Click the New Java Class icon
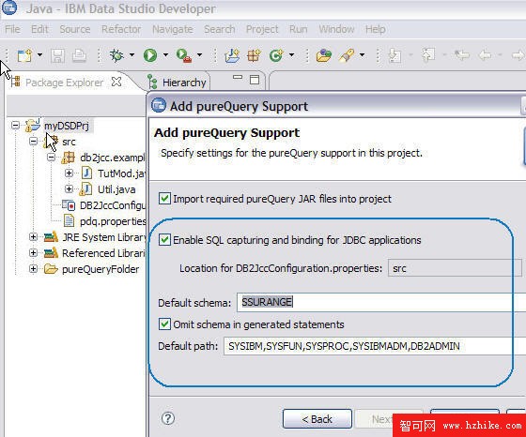Viewport: 526px width, 437px height. click(276, 55)
